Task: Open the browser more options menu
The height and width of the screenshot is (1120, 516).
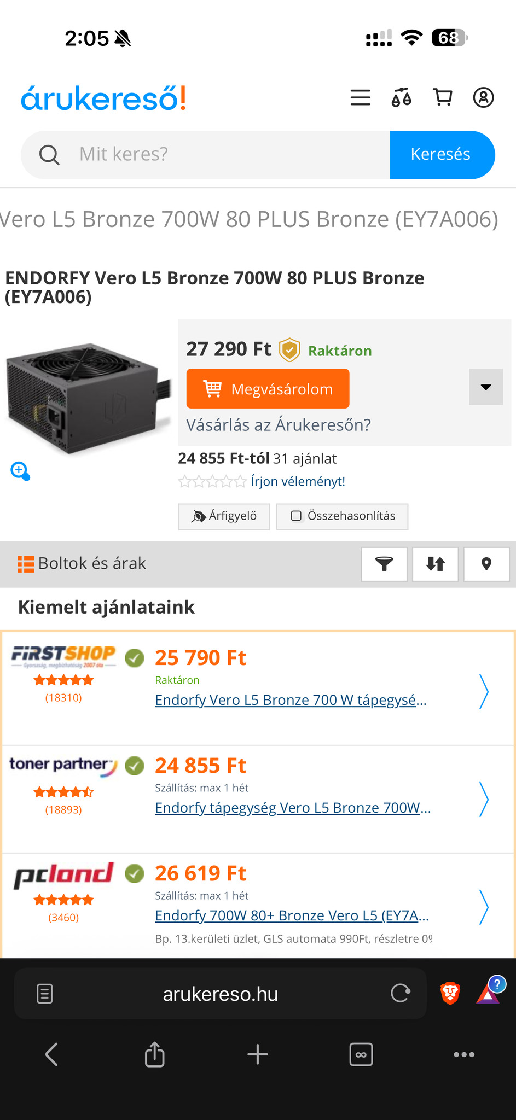Action: [x=463, y=1054]
